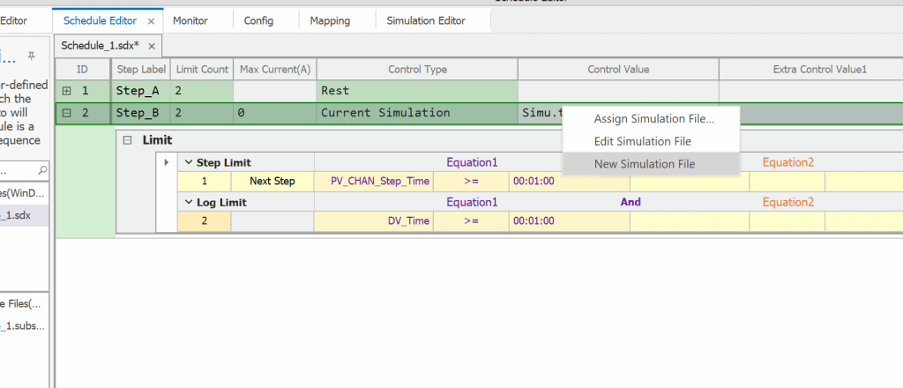Click the DV_Time variable cell
The height and width of the screenshot is (388, 903).
[374, 221]
